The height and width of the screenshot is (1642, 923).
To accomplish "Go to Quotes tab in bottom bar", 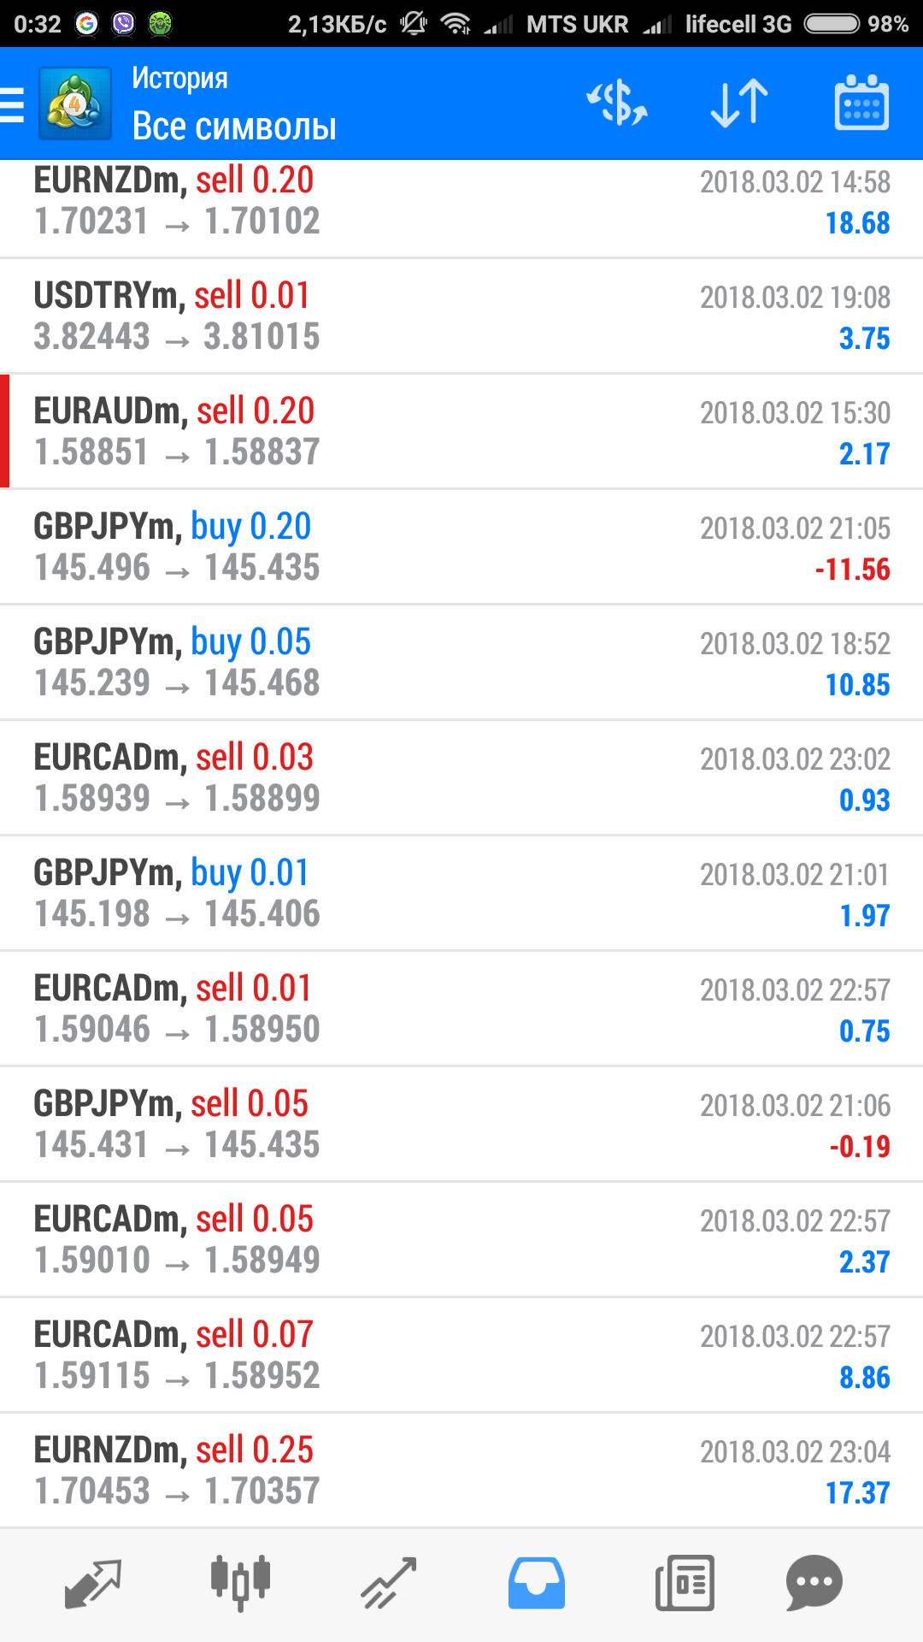I will tap(93, 1583).
